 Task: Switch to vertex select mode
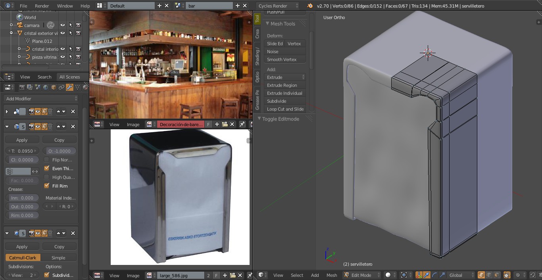[x=481, y=275]
